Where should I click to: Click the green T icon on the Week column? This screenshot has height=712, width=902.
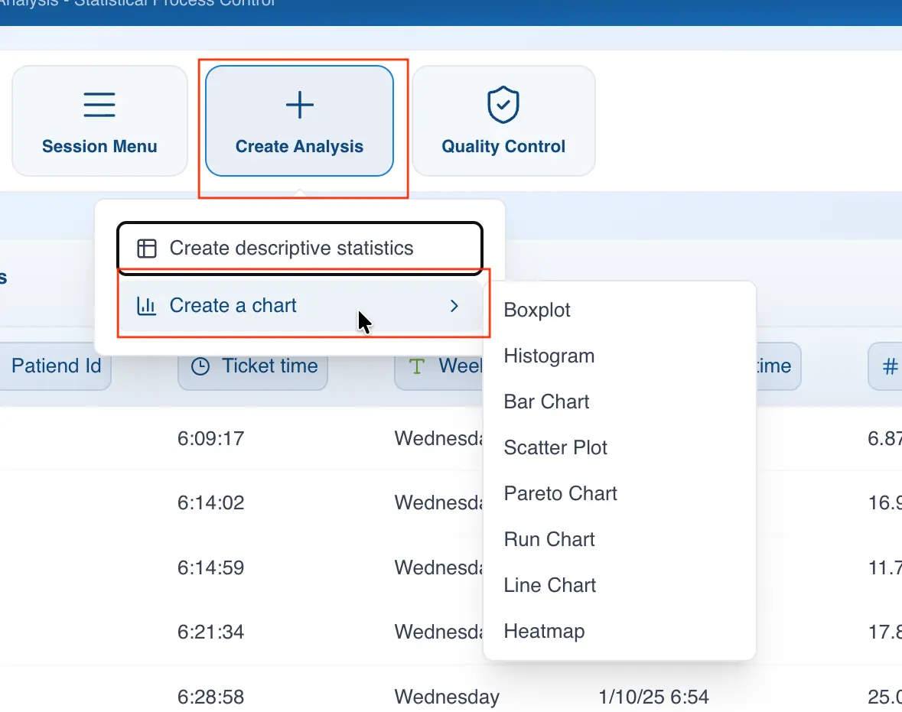pos(415,366)
